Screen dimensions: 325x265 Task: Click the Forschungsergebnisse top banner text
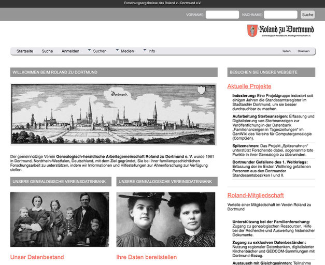point(163,3)
